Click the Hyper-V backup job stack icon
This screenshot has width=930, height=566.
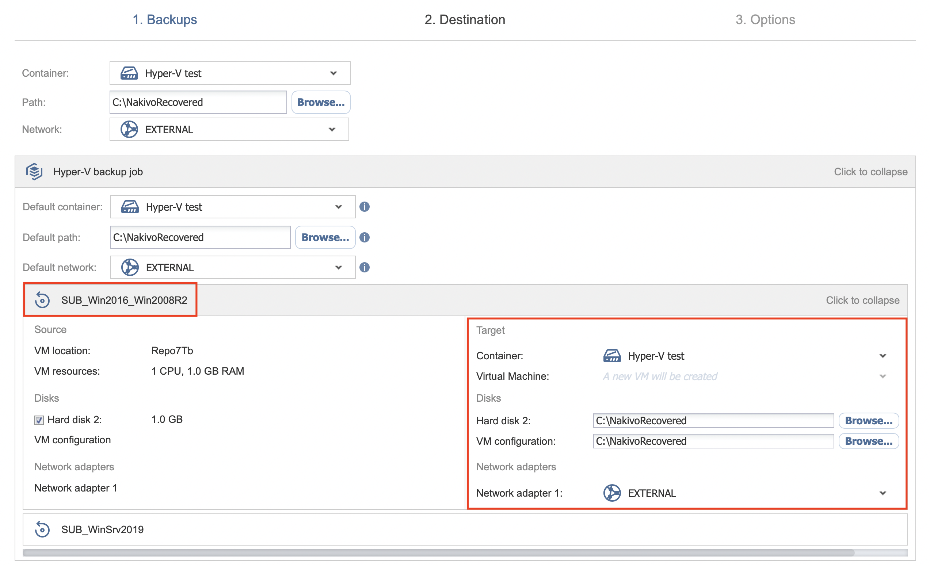point(34,172)
